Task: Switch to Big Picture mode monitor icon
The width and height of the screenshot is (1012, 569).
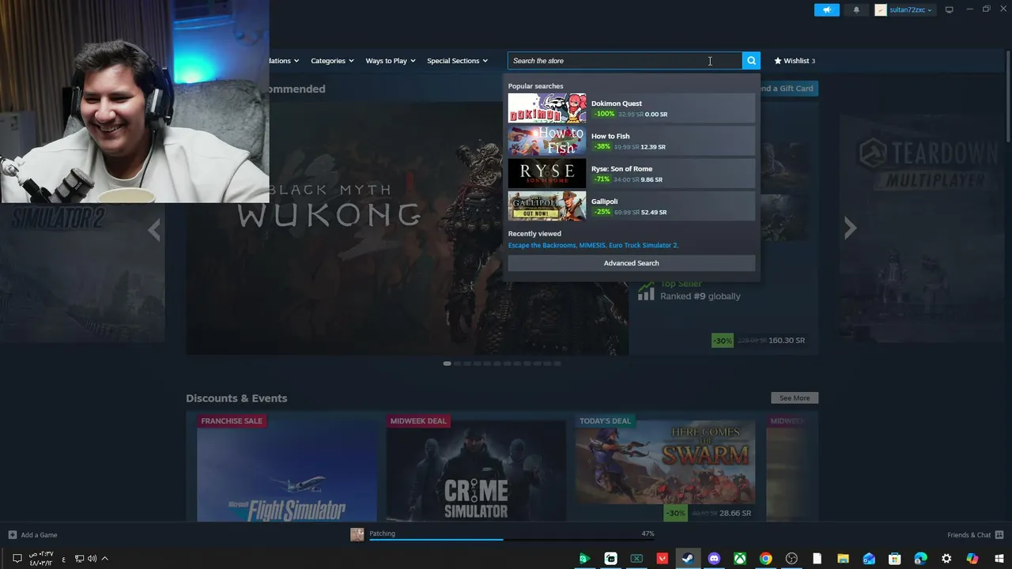Action: (950, 10)
